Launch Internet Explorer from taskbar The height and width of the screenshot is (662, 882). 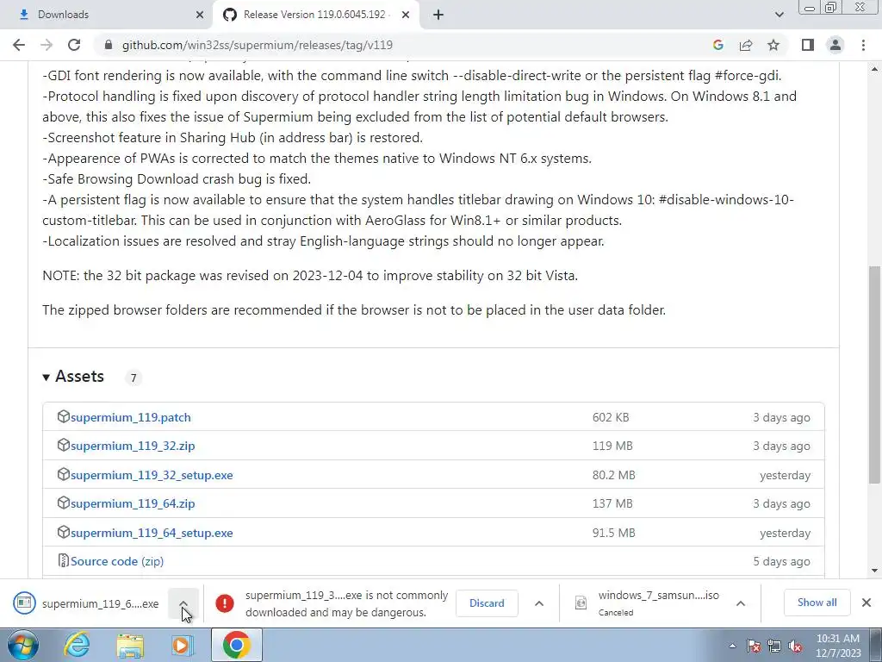tap(77, 645)
